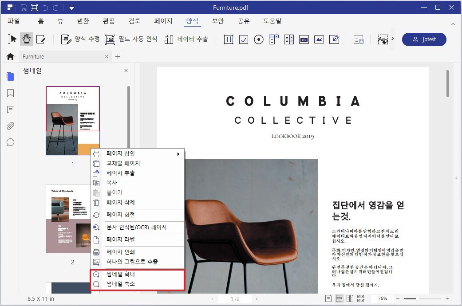Add a push button form field
This screenshot has height=306, width=462.
click(x=304, y=39)
